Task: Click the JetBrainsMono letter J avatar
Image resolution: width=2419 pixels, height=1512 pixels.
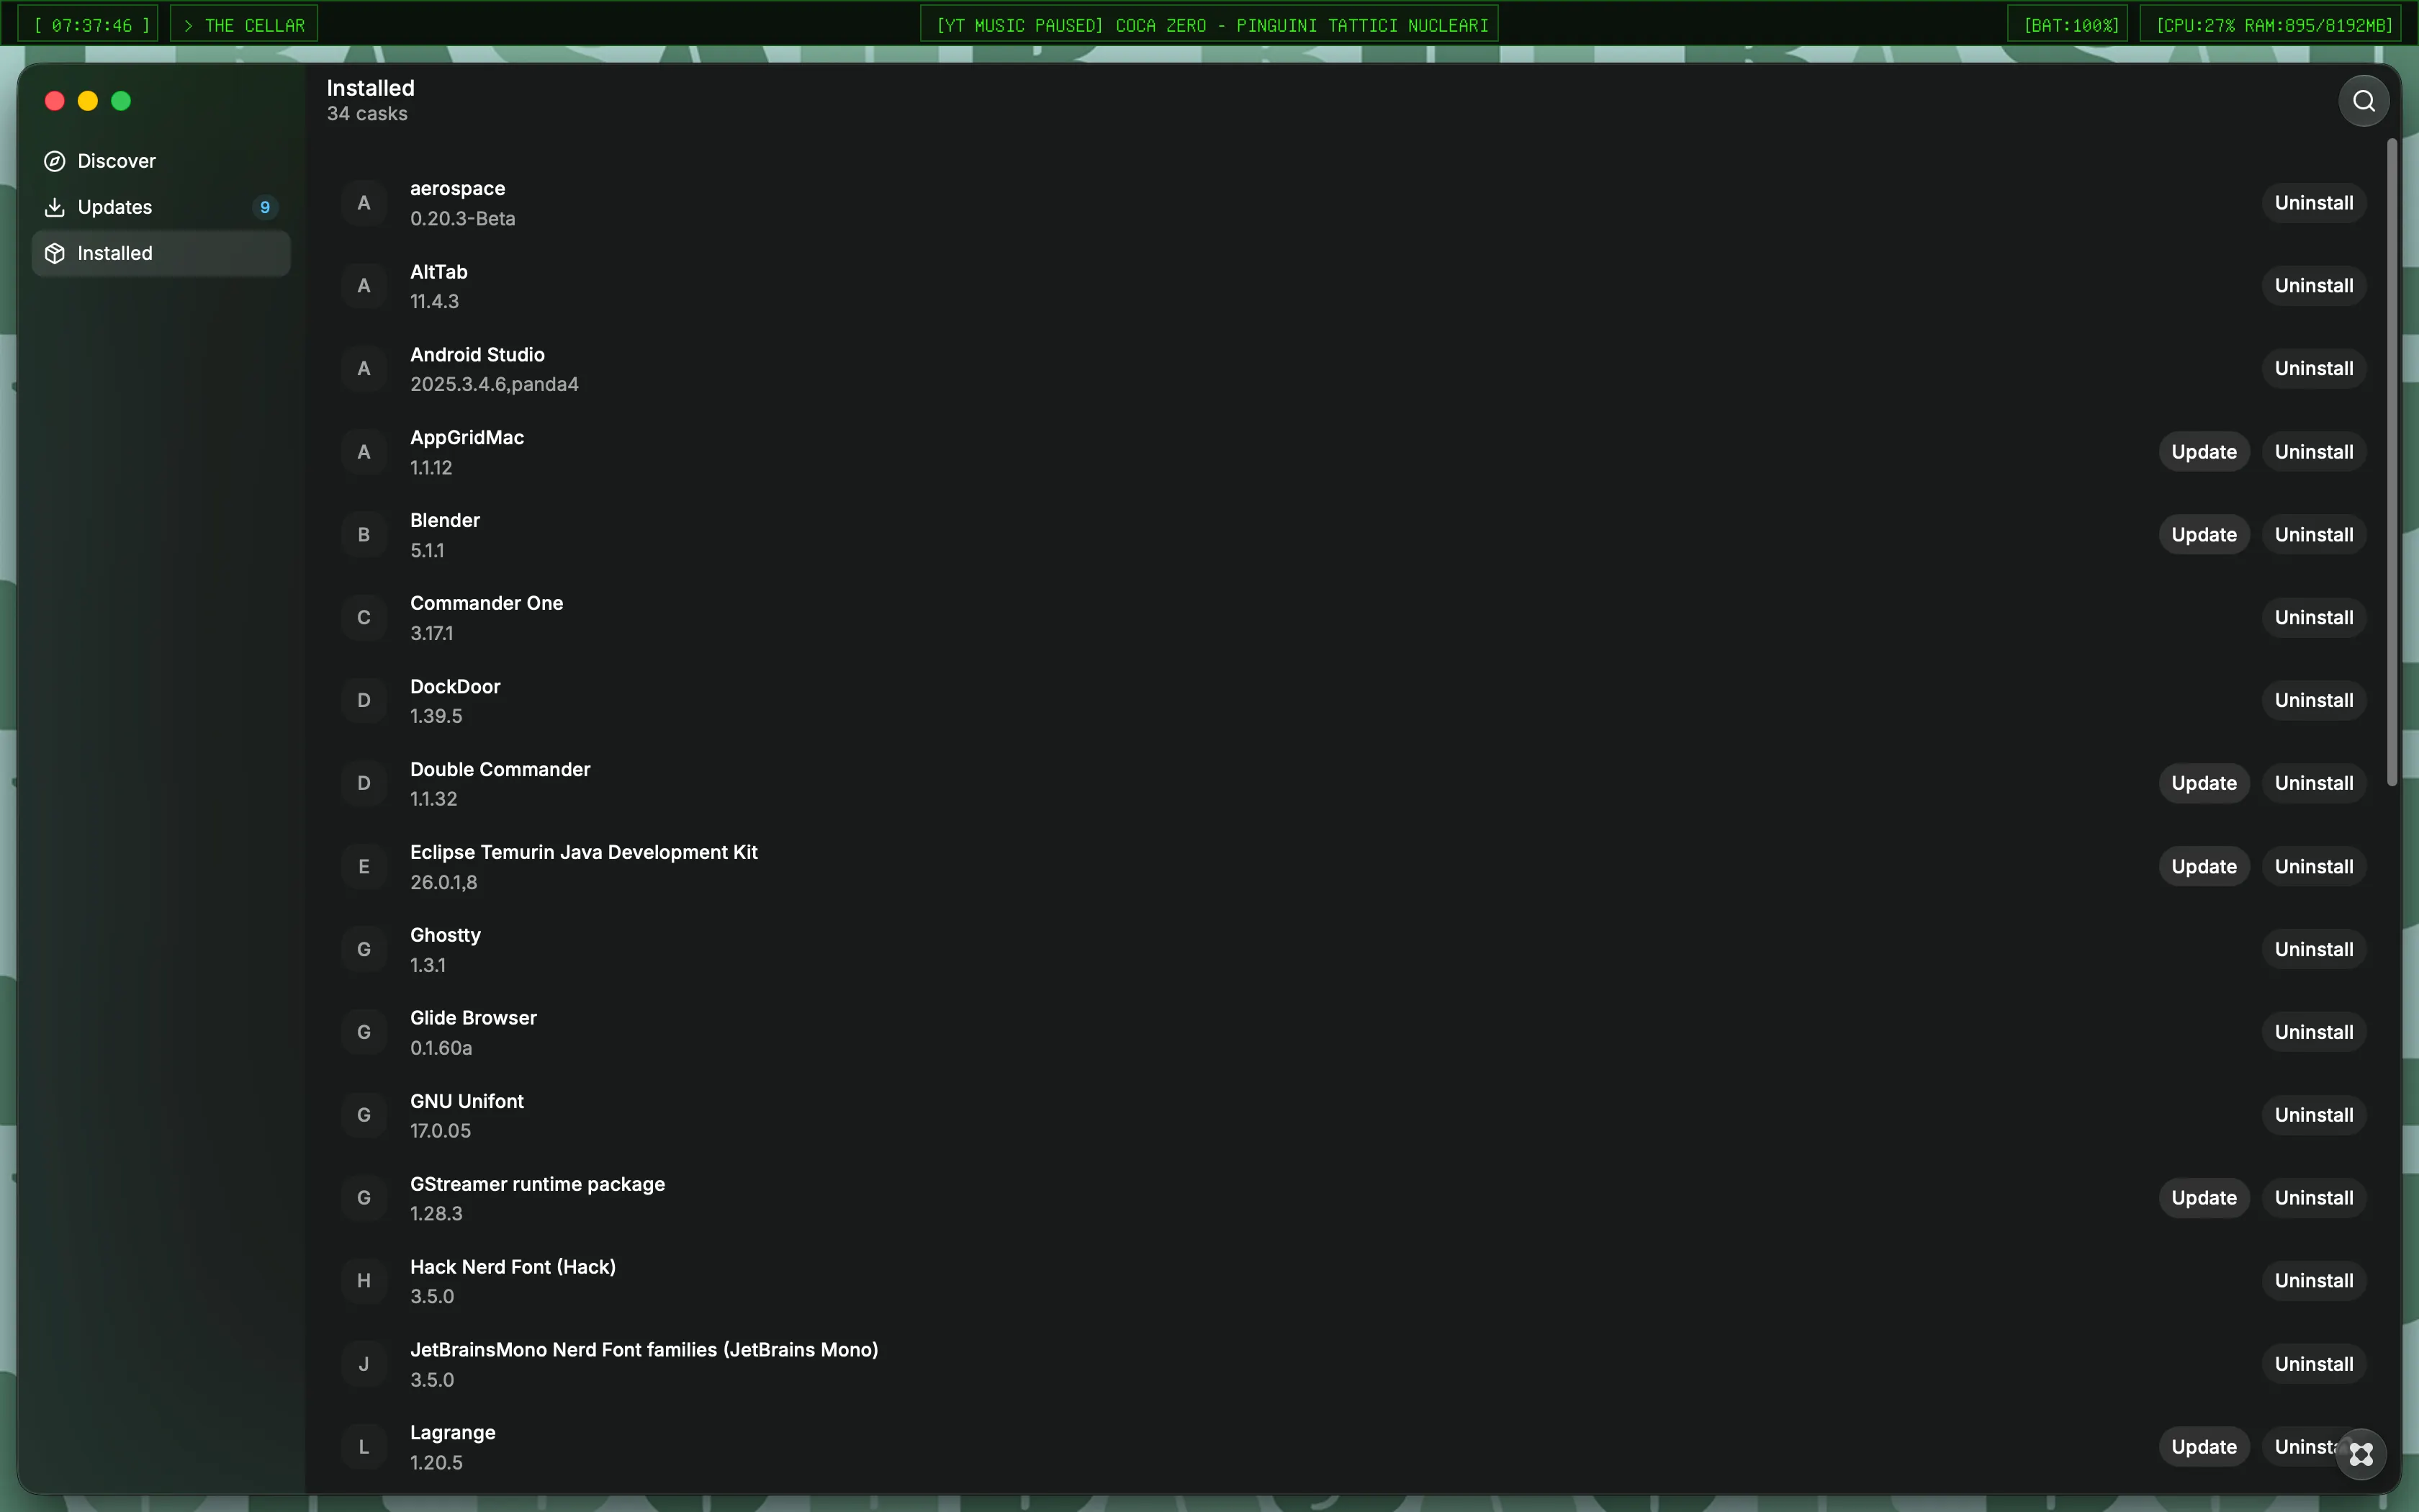Action: pos(364,1364)
